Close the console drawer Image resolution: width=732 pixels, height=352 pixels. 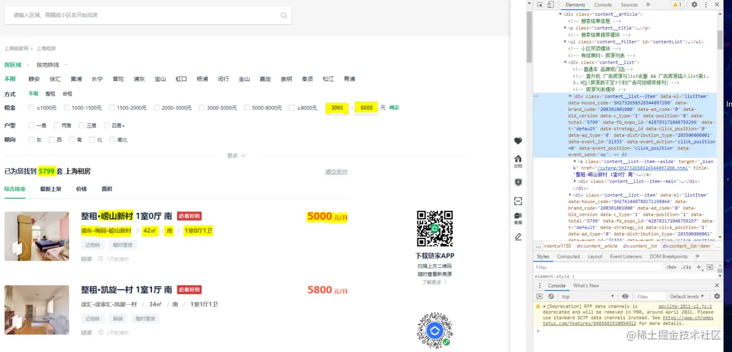[x=717, y=285]
